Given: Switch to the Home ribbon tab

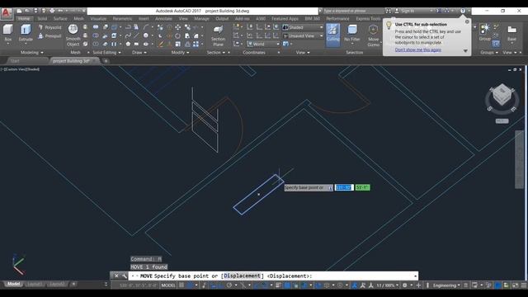Looking at the screenshot, I should [24, 18].
